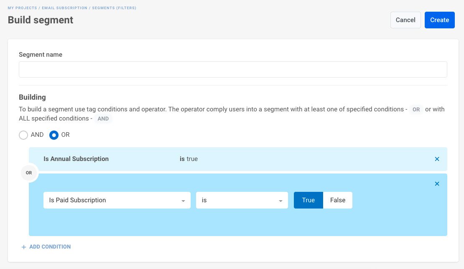This screenshot has height=269, width=464.
Task: Set the condition value to True
Action: click(308, 200)
